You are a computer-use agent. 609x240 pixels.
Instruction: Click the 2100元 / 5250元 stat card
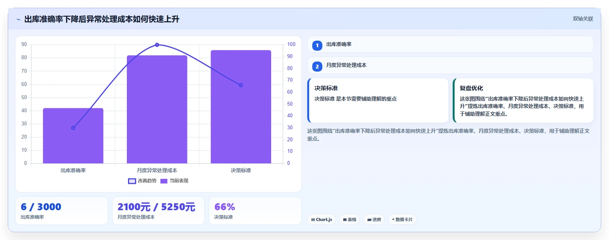coord(158,211)
